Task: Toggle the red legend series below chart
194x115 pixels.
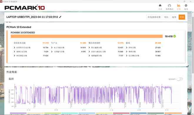Action: (x=121, y=113)
